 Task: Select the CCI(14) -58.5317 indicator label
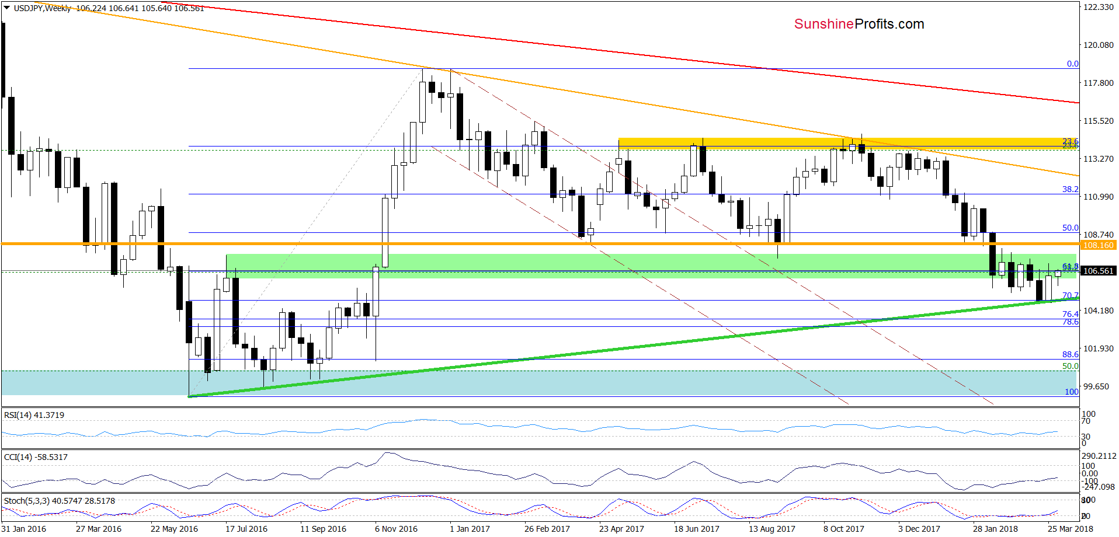point(36,457)
